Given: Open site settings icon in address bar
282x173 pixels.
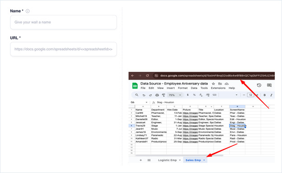Looking at the screenshot, I should [156, 76].
